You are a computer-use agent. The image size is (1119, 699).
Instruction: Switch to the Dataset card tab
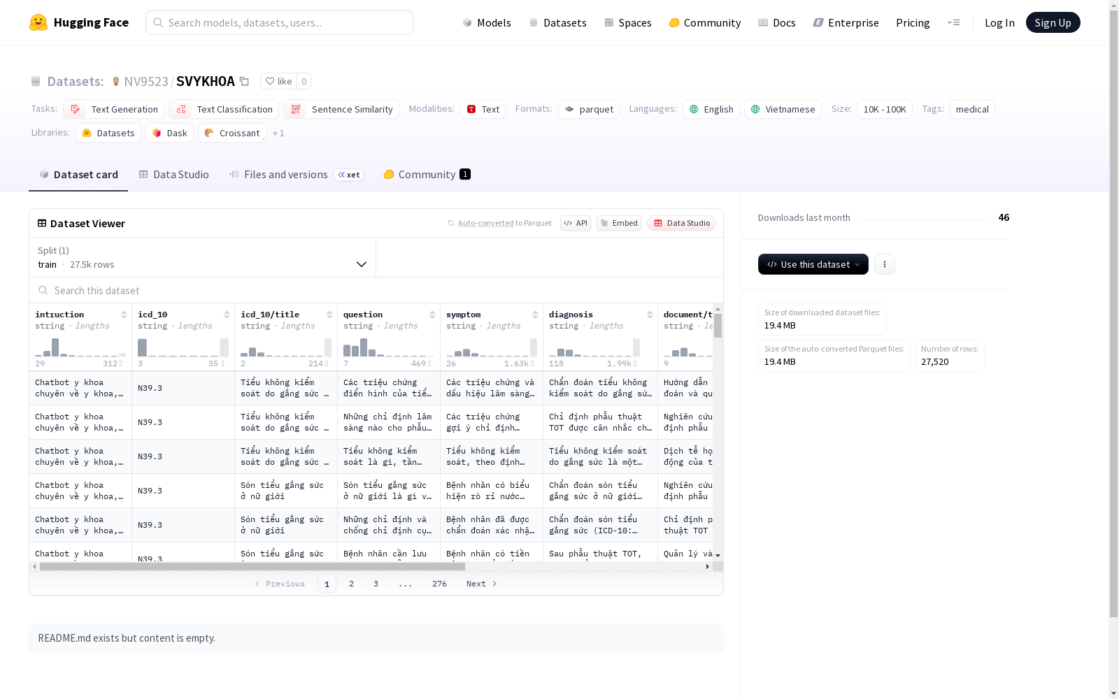point(78,175)
